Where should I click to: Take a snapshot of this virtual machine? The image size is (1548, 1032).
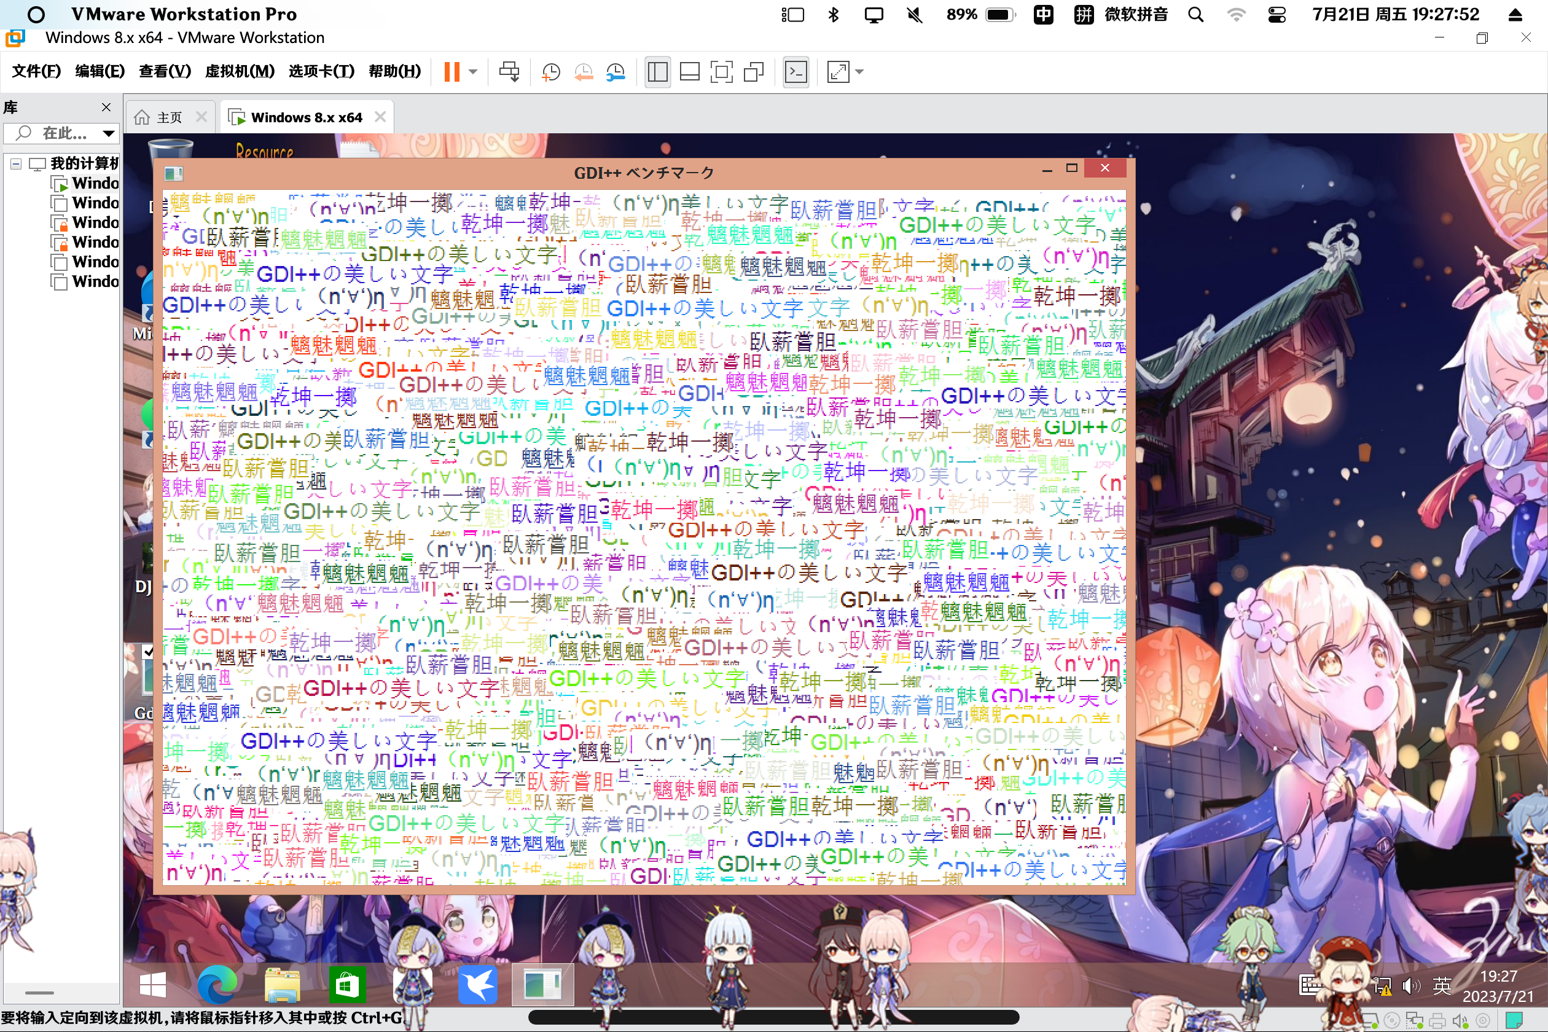[x=551, y=72]
